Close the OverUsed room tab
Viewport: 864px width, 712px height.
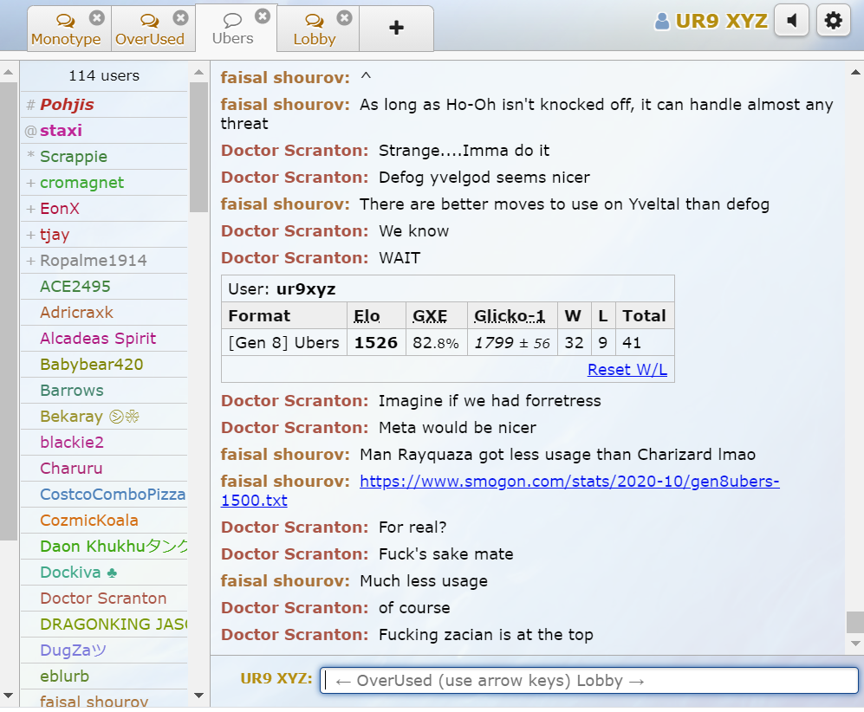click(x=180, y=17)
